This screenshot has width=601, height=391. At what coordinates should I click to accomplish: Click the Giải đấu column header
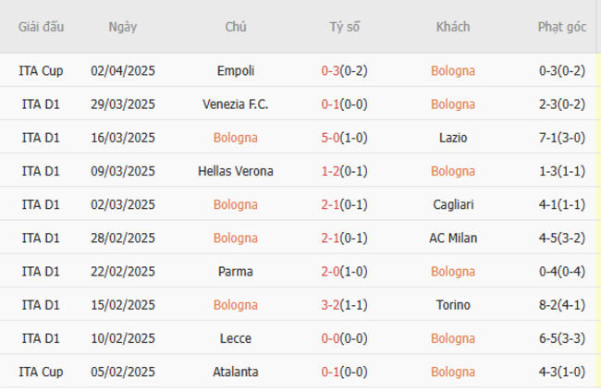point(41,27)
